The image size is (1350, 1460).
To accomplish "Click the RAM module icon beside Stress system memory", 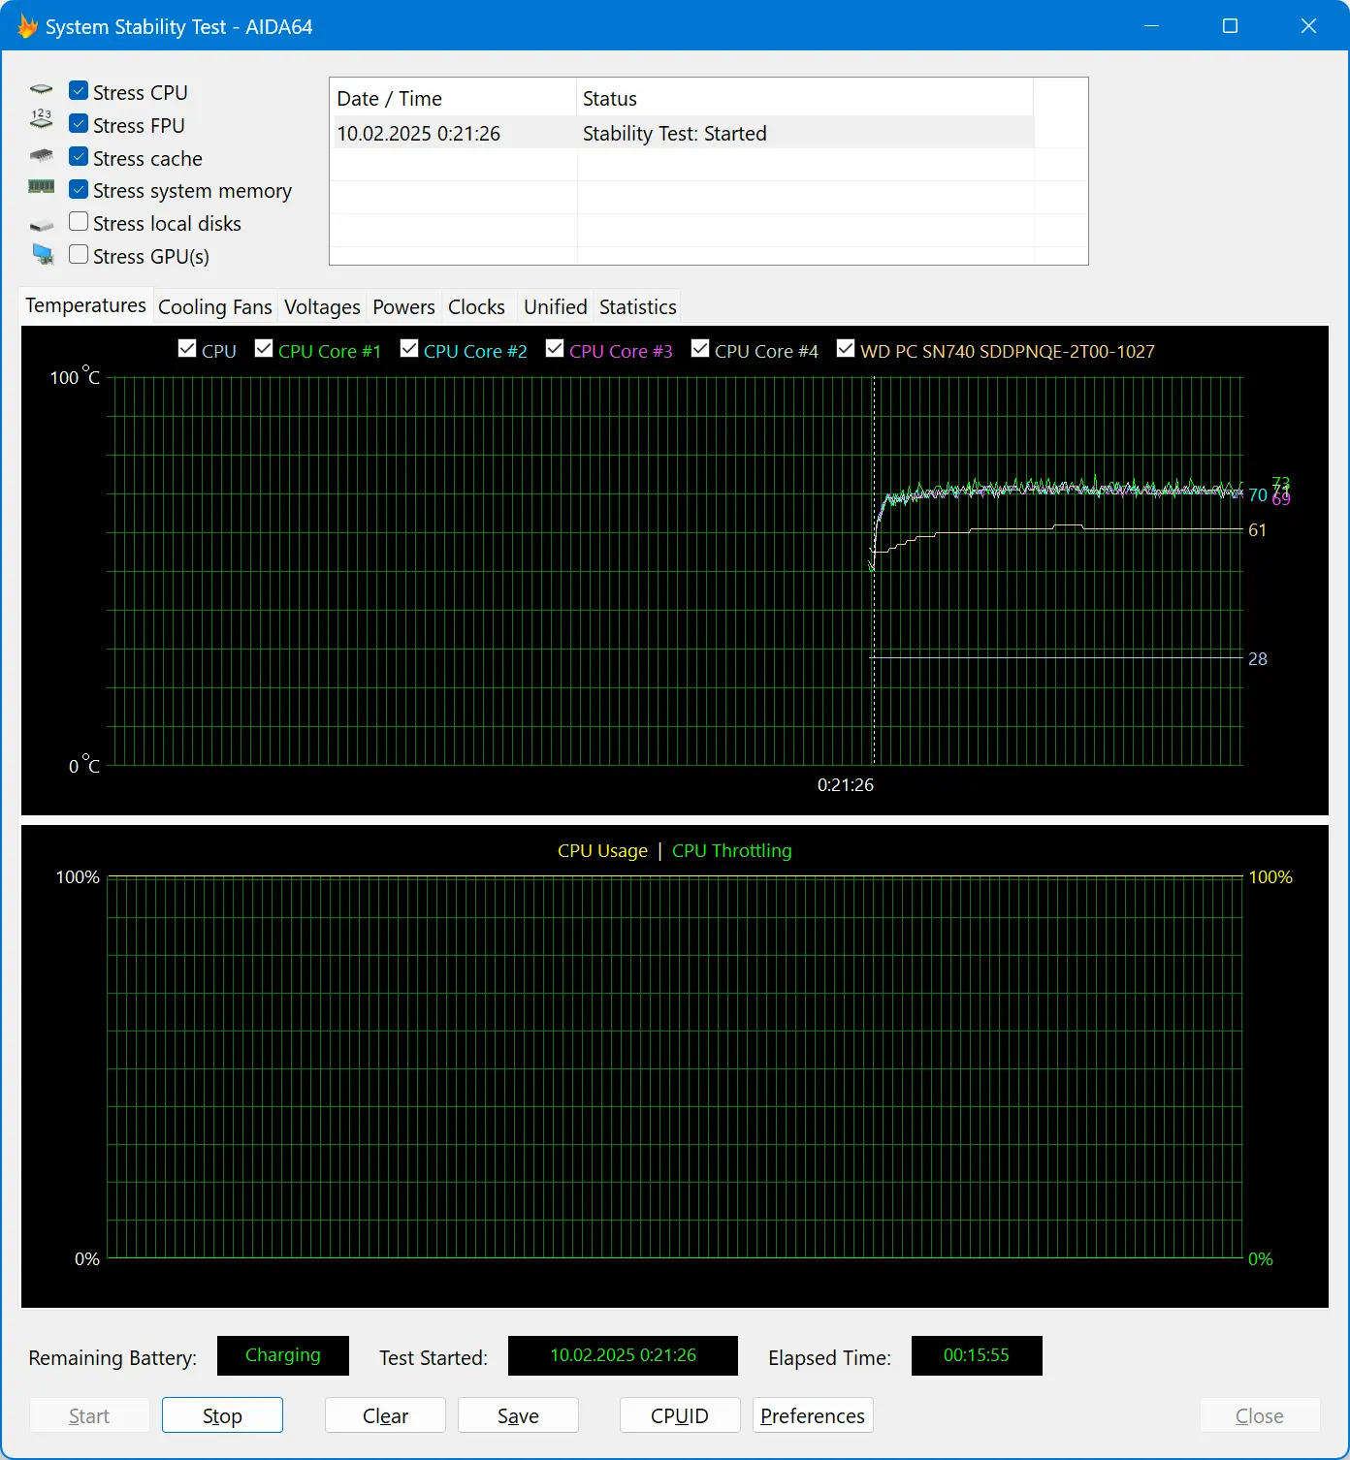I will tap(41, 186).
